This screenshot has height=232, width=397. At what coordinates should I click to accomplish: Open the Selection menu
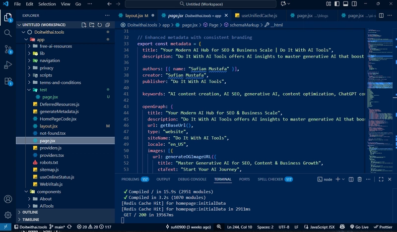pos(47,4)
